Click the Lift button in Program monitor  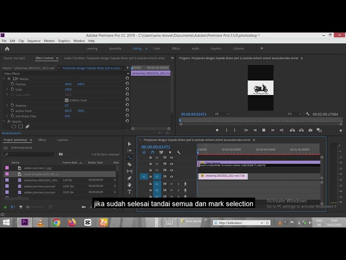click(x=292, y=130)
